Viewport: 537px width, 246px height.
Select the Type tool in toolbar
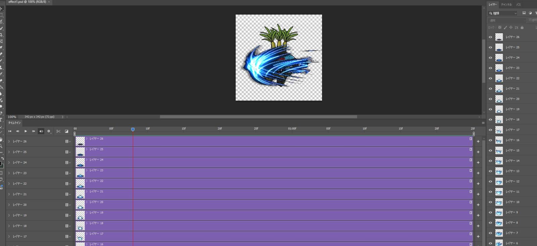tap(1, 119)
